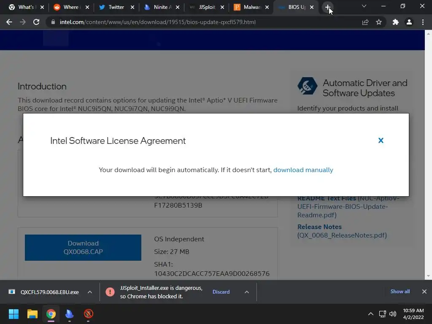Close the License Agreement dialog

(x=381, y=140)
